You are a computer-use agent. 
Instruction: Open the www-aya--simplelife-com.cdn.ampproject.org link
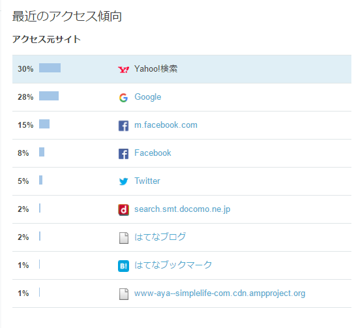tap(220, 293)
